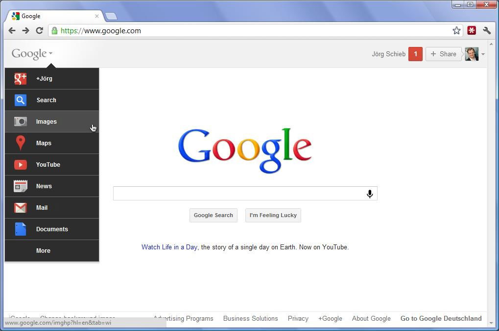
Task: Select News in the services menu
Action: (52, 186)
